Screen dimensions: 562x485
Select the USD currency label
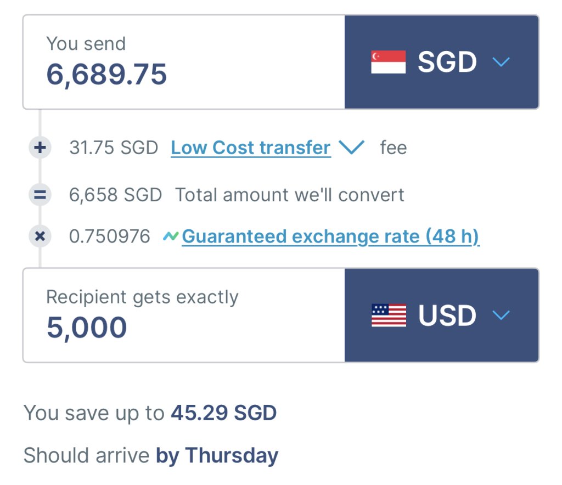coord(447,315)
